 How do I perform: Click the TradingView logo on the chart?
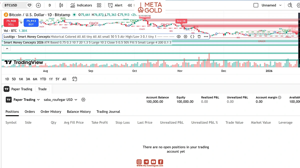(x=24, y=62)
